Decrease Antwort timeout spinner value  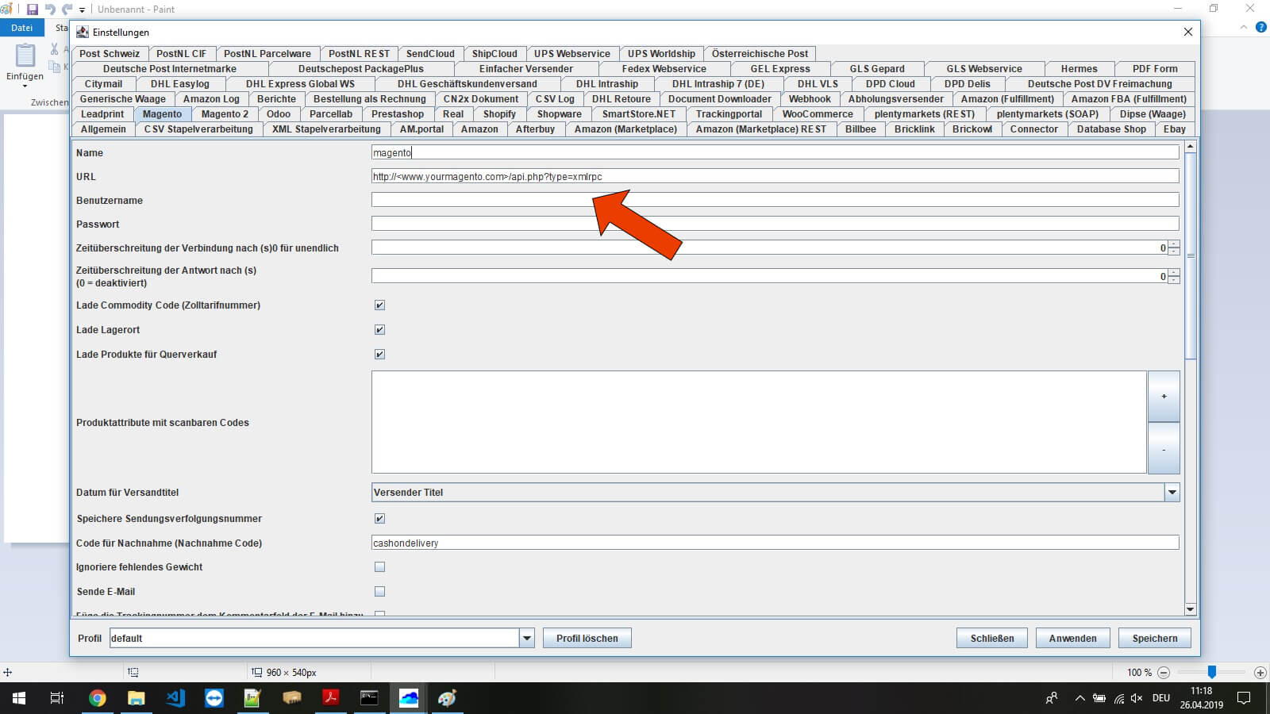[1174, 280]
